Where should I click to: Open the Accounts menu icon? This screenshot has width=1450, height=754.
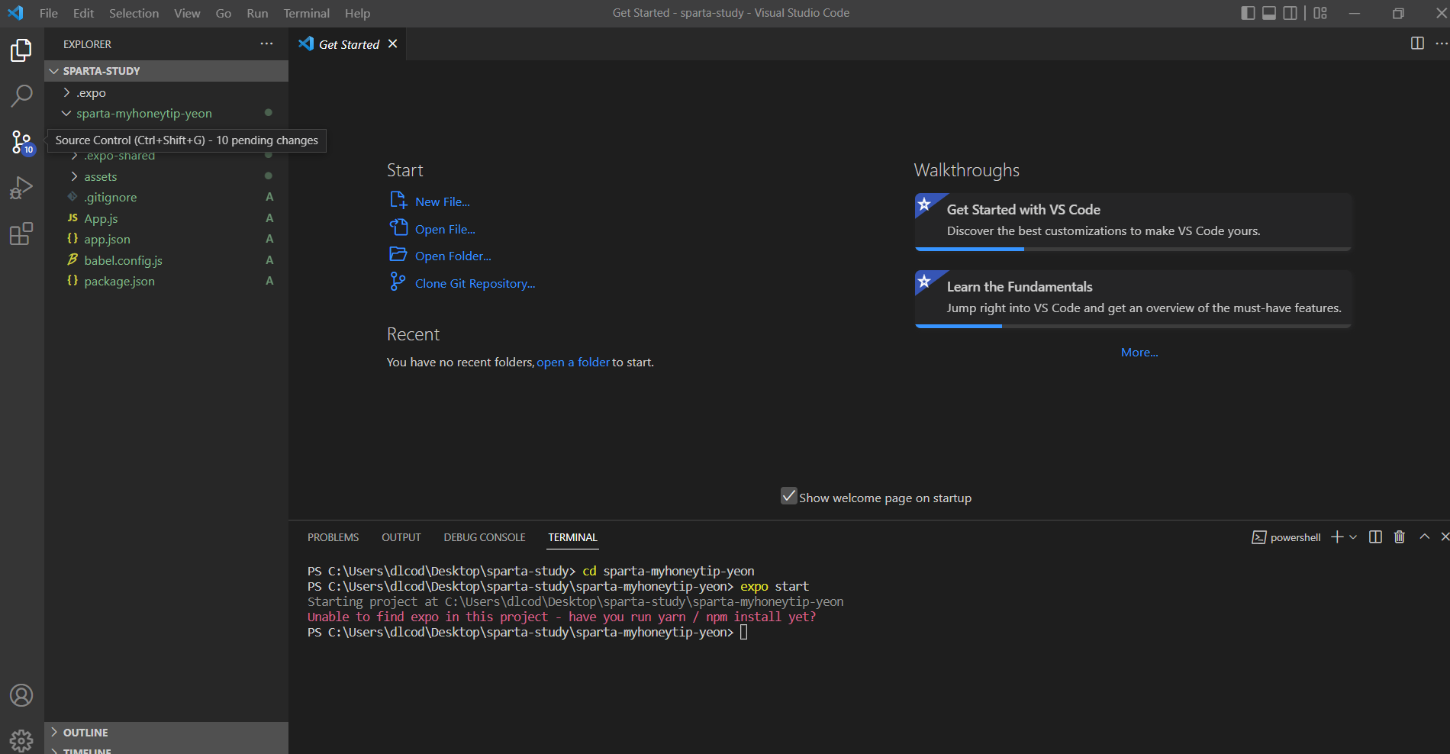pos(21,695)
